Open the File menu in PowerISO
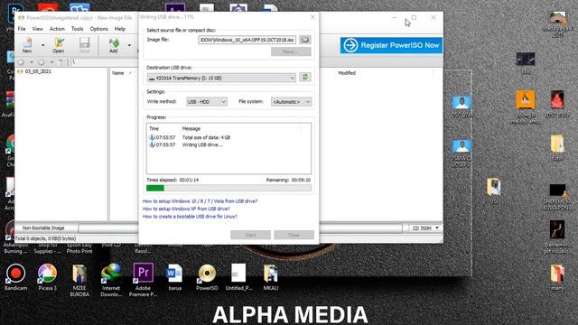Screen dimensions: 578x325 (22, 29)
